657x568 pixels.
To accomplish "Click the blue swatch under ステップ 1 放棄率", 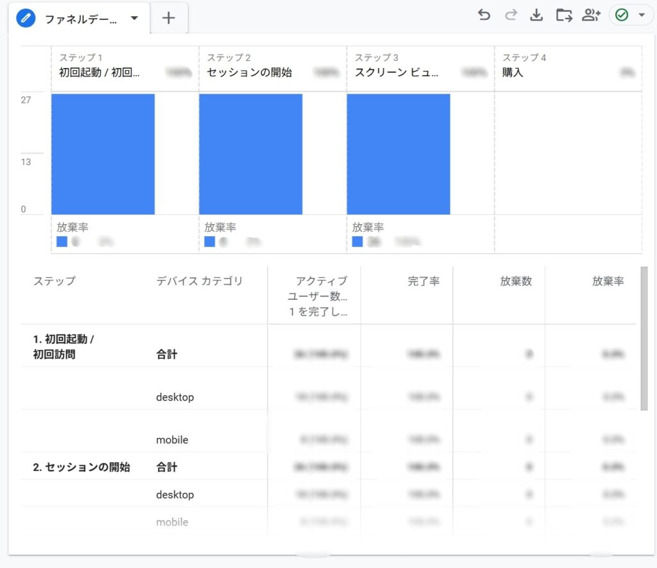I will [x=62, y=242].
